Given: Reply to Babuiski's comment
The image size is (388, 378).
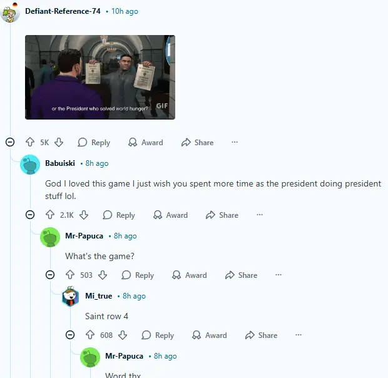Looking at the screenshot, I should [x=119, y=215].
